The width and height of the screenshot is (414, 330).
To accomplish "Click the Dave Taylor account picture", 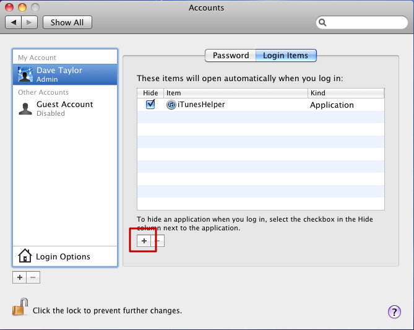I will [x=25, y=74].
